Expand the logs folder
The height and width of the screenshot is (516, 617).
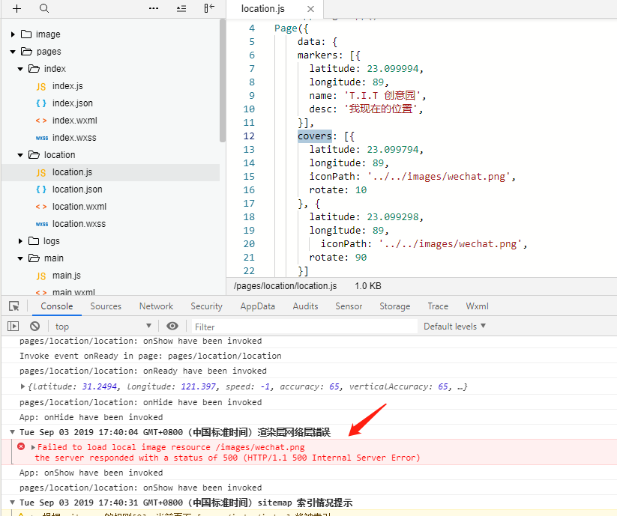tap(21, 241)
